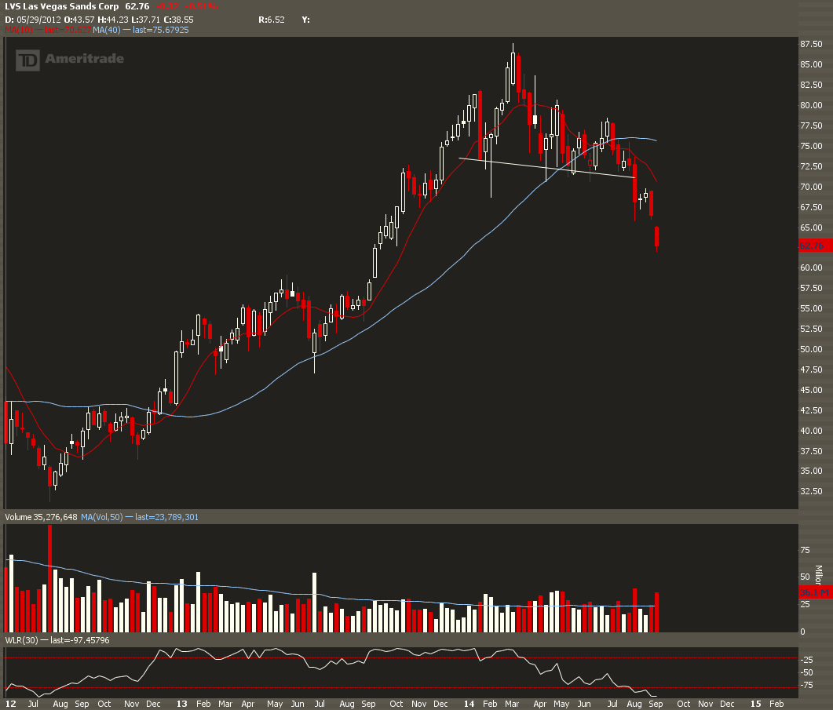Click the 12 year marker on time axis
833x710 pixels.
click(10, 704)
